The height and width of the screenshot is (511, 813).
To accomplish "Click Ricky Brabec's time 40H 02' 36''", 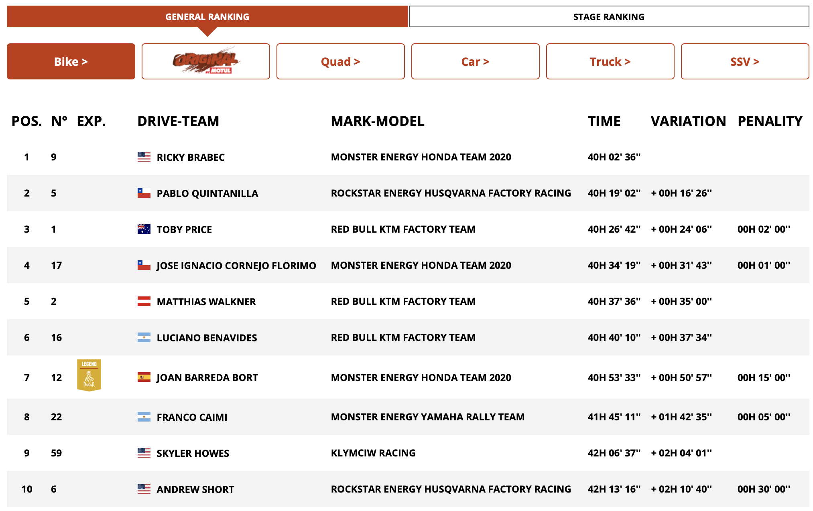I will point(614,157).
